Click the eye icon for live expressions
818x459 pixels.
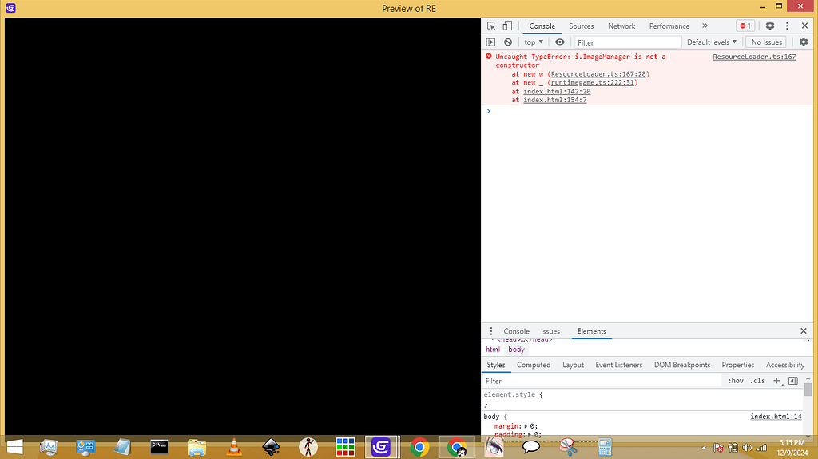pos(559,42)
